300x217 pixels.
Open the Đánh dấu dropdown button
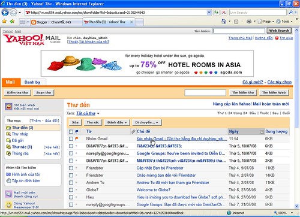pos(117,122)
